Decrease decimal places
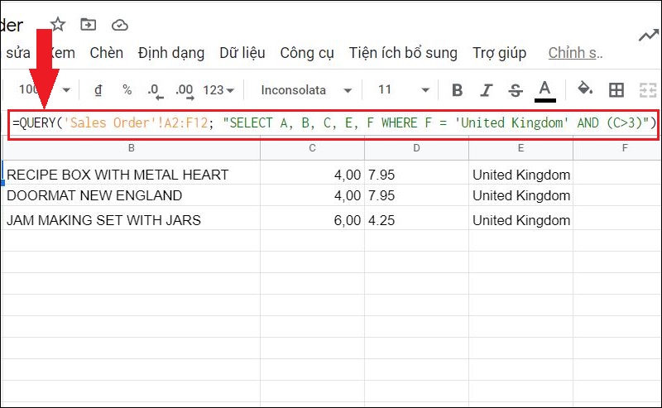662x408 pixels. click(x=154, y=89)
